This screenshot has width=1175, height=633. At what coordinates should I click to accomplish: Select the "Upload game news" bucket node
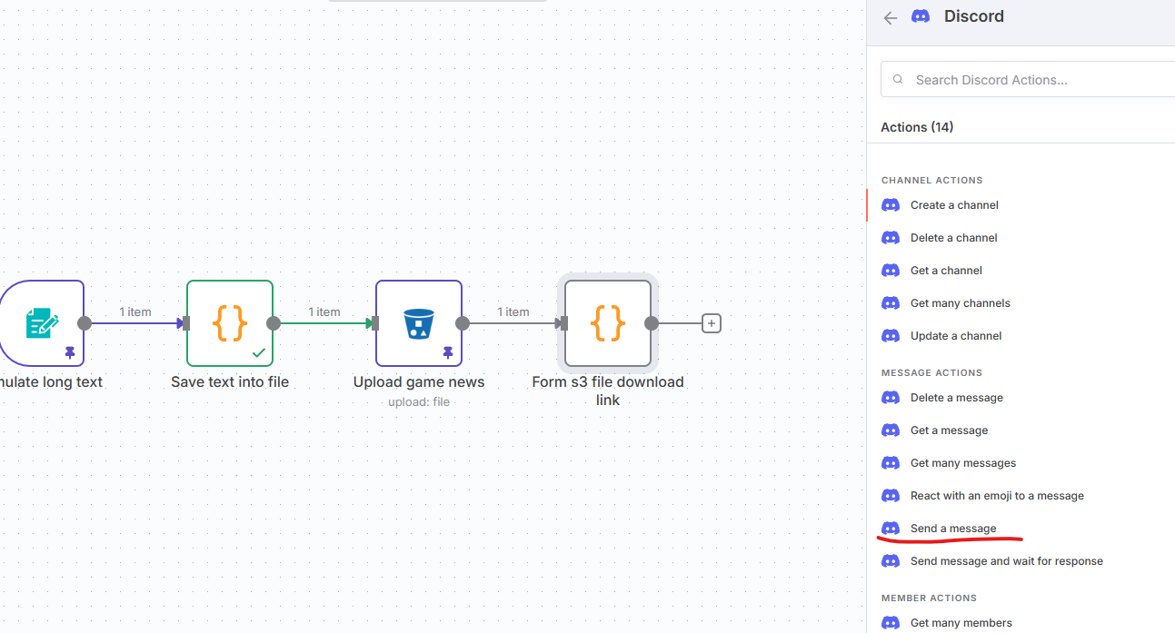pos(418,322)
